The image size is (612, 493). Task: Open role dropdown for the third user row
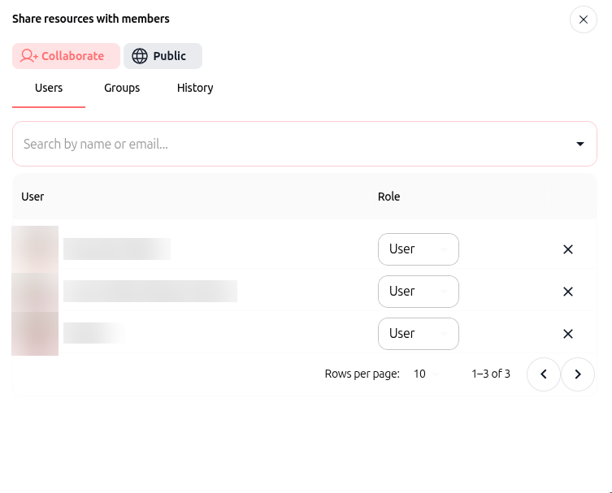tap(418, 334)
